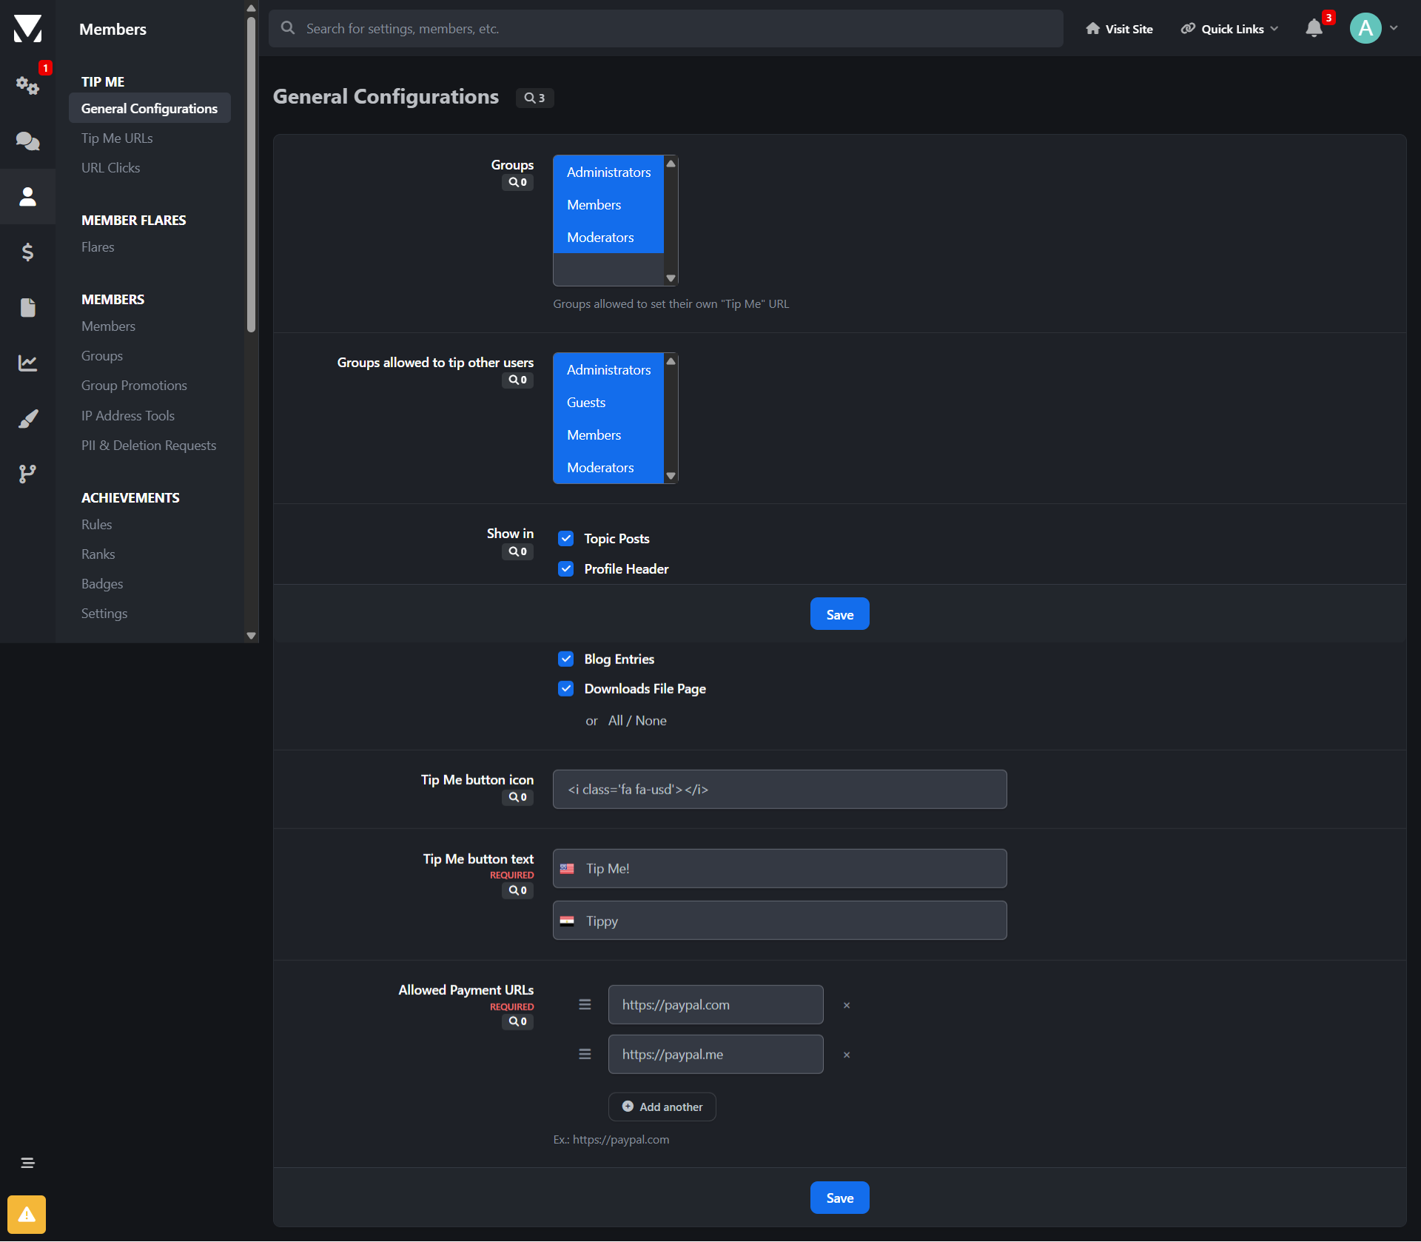Open PII & Deletion Requests menu item
This screenshot has width=1421, height=1242.
coord(149,446)
